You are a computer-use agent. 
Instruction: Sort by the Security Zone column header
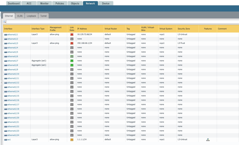click(x=184, y=29)
